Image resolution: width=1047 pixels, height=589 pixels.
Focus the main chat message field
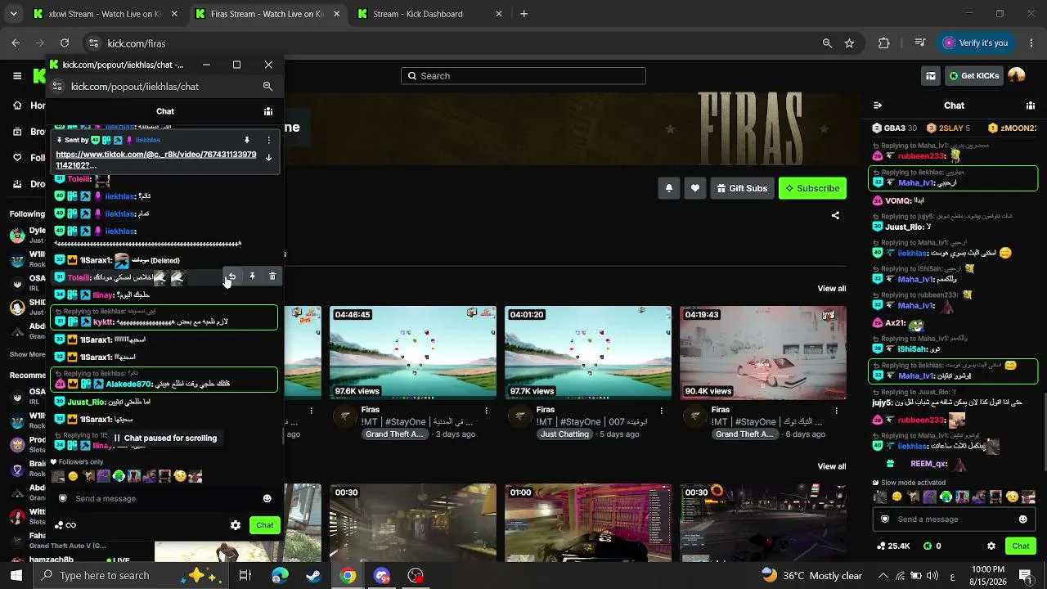tap(953, 519)
